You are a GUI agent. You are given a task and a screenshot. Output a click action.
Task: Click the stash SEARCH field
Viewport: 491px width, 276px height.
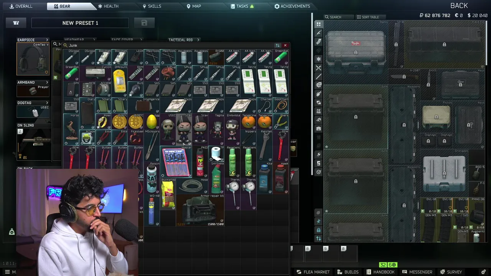pyautogui.click(x=339, y=17)
